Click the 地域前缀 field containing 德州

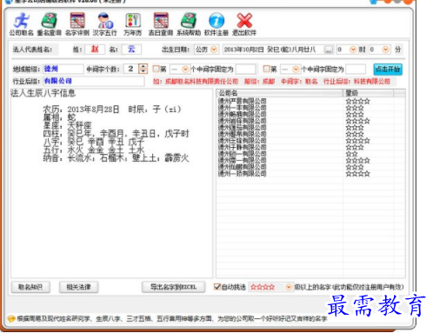point(63,69)
